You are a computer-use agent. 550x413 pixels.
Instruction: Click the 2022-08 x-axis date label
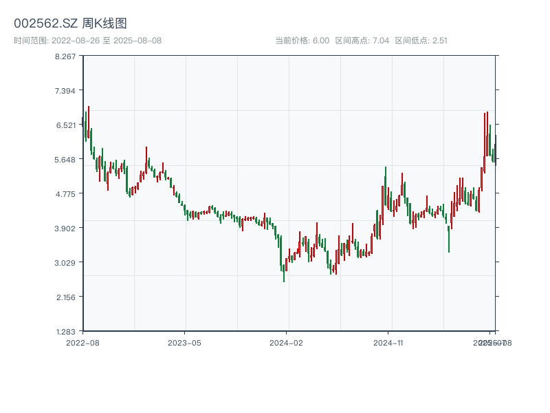pos(82,342)
